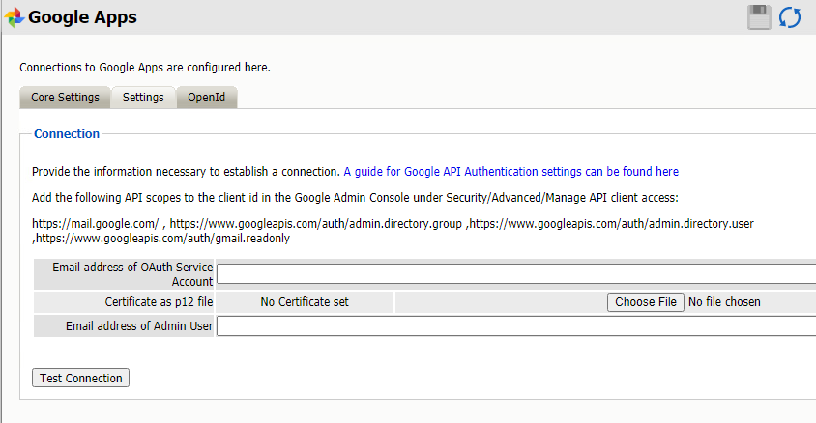Click the "No file chosen" text
This screenshot has width=816, height=423.
(x=724, y=302)
